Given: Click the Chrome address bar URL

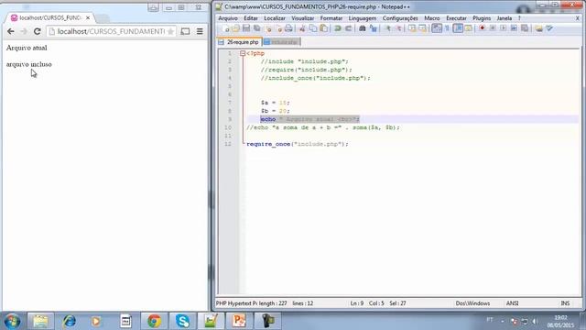Looking at the screenshot, I should [x=111, y=31].
